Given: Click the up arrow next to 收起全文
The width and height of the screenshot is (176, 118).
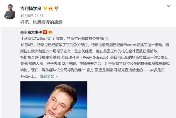Looking at the screenshot, I should pyautogui.click(x=57, y=76).
